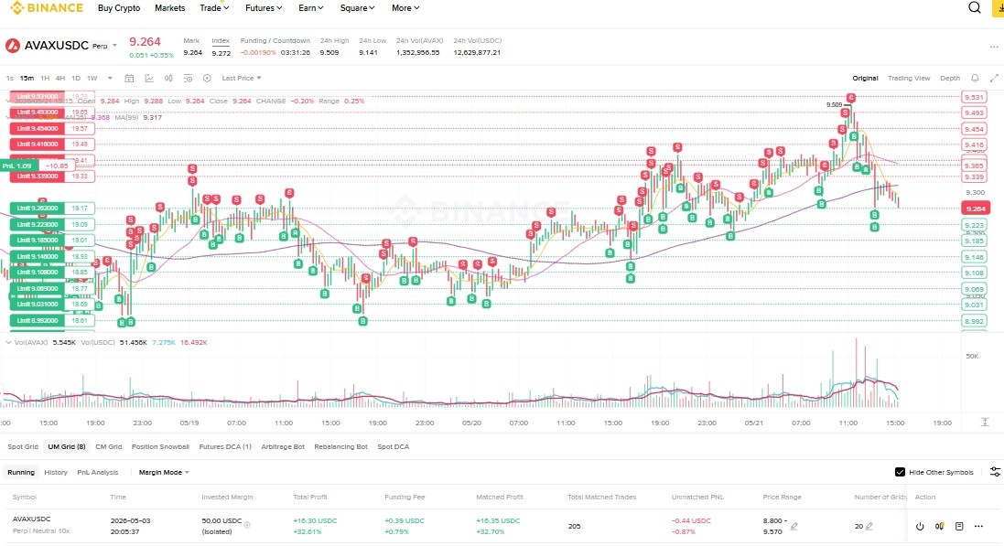The image size is (1004, 546).
Task: Switch to the Futures DCA (1) tab
Action: (225, 447)
